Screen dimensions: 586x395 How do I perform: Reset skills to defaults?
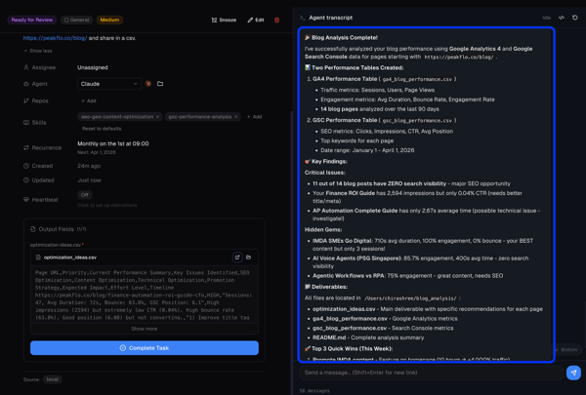coord(101,129)
